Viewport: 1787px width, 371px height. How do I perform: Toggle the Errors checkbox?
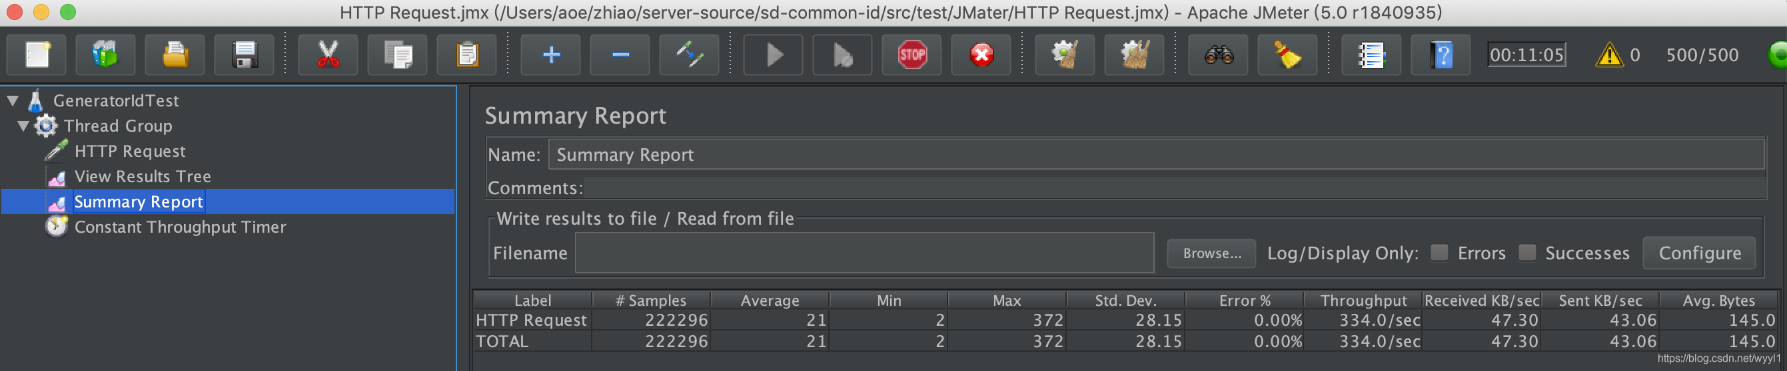(1439, 253)
